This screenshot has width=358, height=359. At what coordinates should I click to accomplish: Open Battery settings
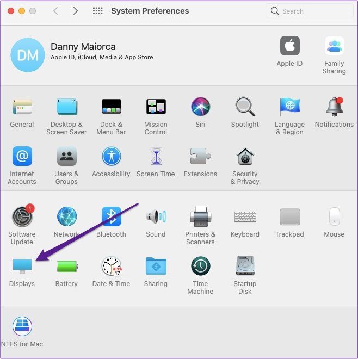(67, 267)
